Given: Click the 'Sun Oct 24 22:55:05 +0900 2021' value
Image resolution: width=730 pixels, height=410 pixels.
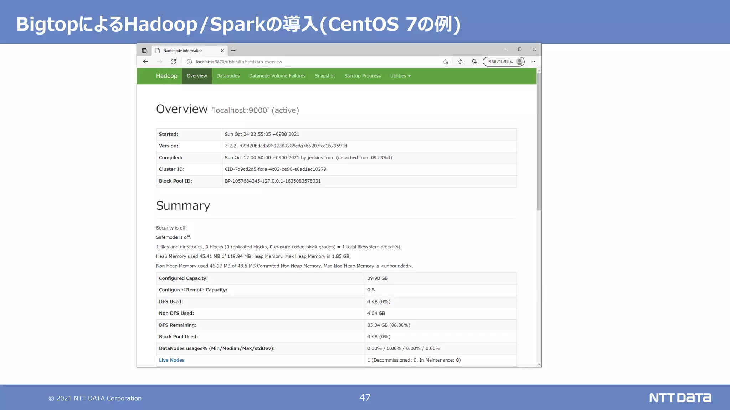Looking at the screenshot, I should click(x=262, y=134).
